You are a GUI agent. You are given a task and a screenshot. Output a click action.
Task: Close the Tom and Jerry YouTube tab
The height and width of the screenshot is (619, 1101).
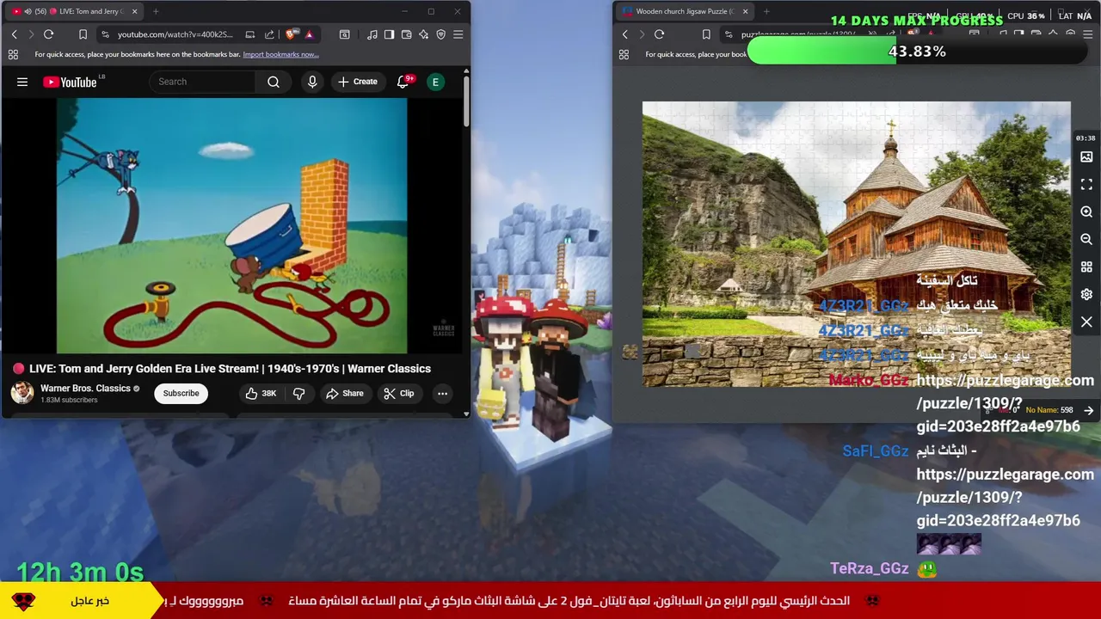pos(133,11)
